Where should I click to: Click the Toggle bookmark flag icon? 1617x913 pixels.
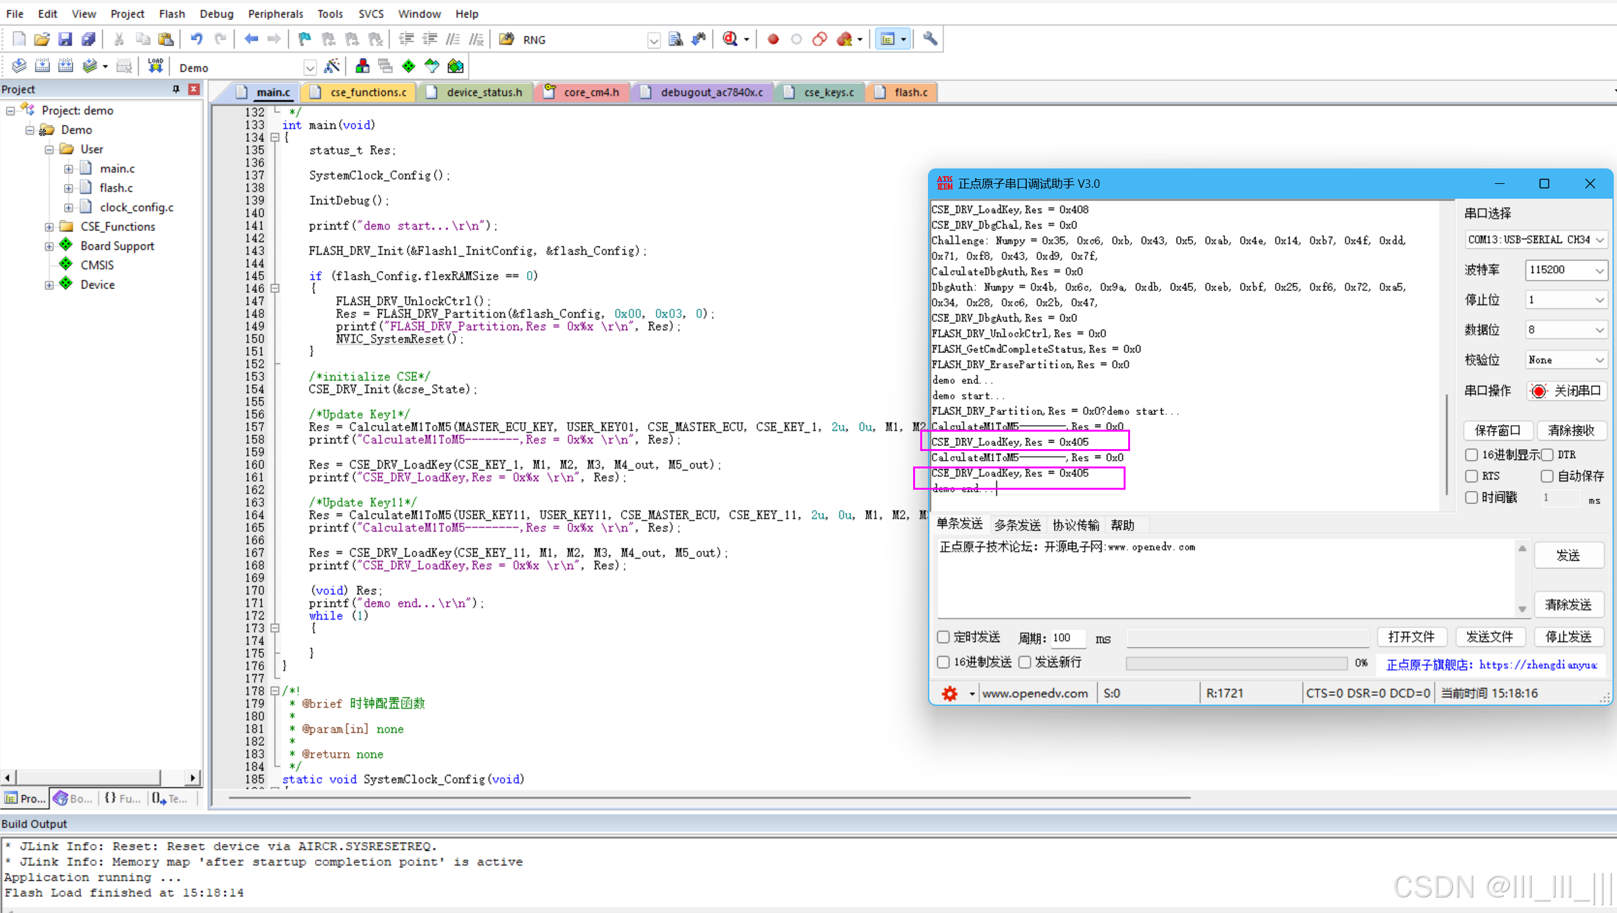click(x=304, y=39)
